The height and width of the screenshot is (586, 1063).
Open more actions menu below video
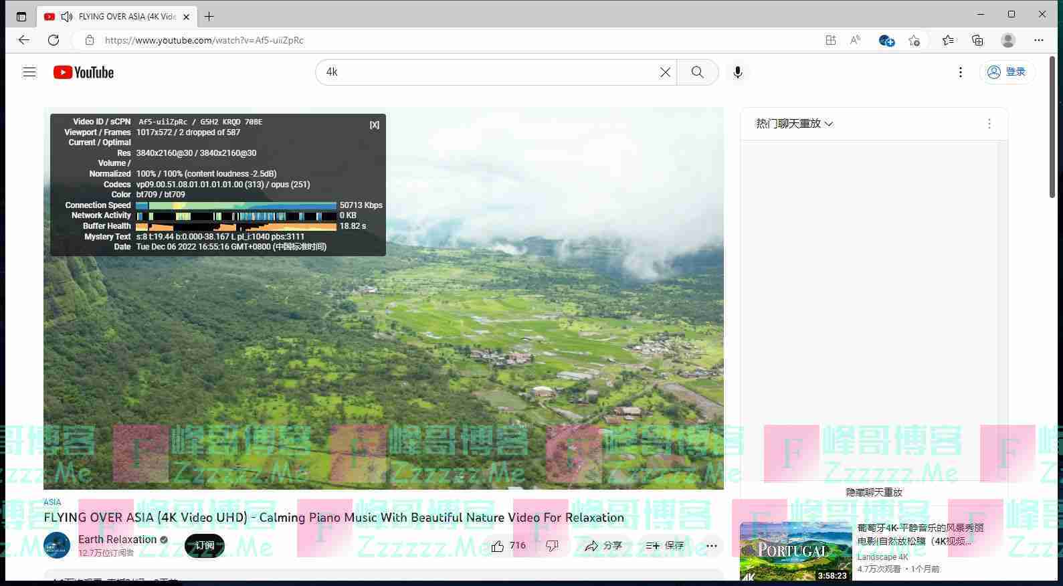[x=711, y=546]
